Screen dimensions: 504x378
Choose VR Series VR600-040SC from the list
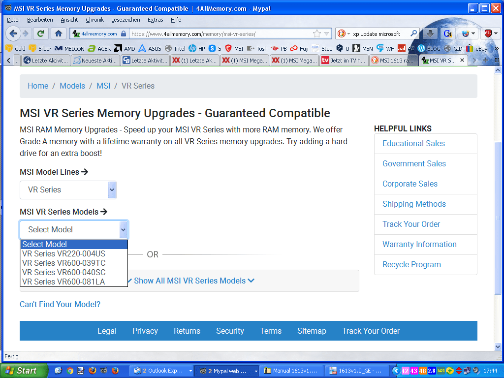pos(74,272)
